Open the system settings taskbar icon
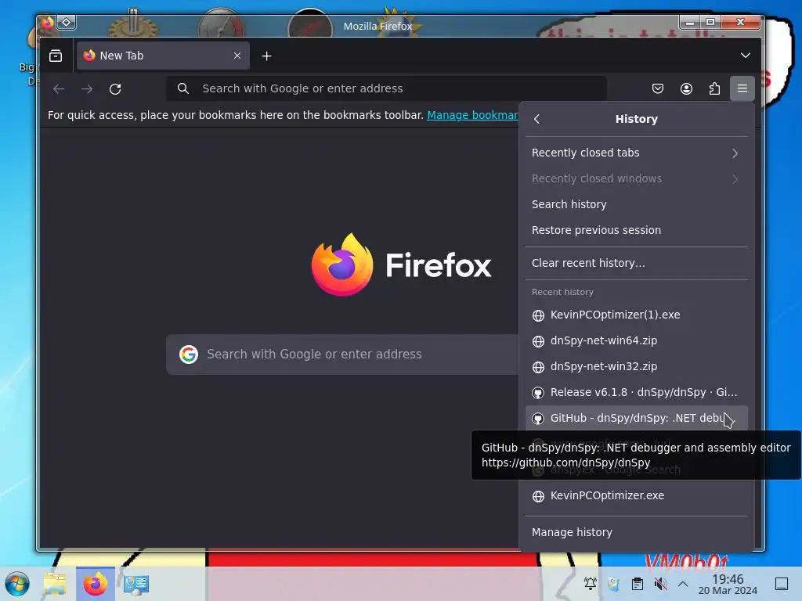Viewport: 802px width, 601px height. point(136,584)
